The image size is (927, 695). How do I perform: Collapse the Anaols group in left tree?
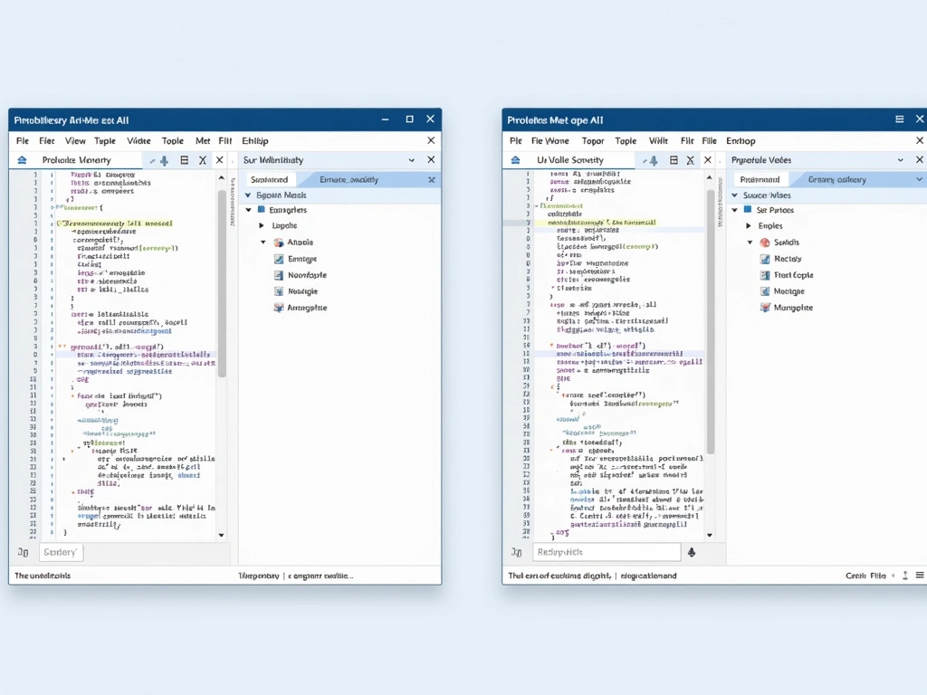coord(263,242)
